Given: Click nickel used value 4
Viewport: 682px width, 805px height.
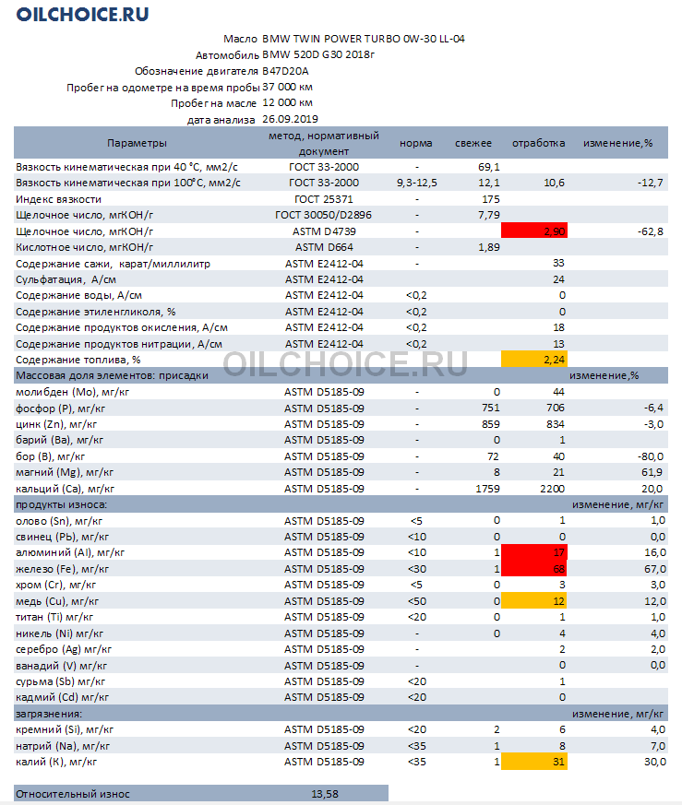Looking at the screenshot, I should coord(562,633).
